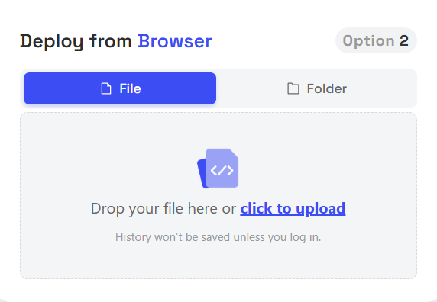The image size is (437, 302).
Task: Click the </> symbol on the upload illustration
Action: pyautogui.click(x=222, y=170)
